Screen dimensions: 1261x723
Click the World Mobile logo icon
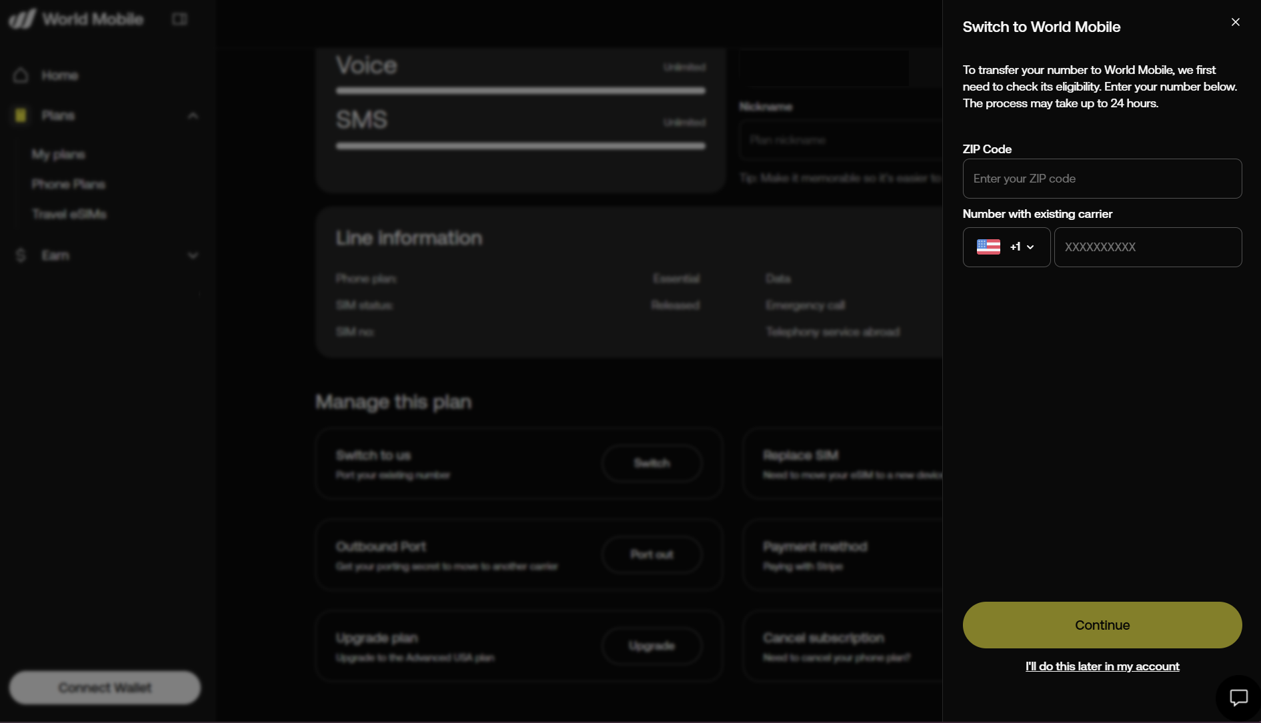click(22, 19)
